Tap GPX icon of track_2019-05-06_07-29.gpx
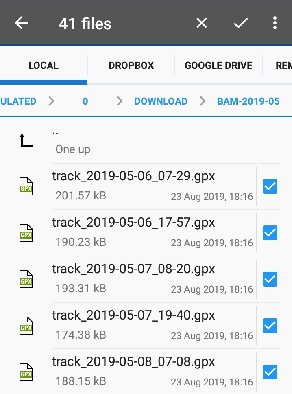 pyautogui.click(x=26, y=186)
